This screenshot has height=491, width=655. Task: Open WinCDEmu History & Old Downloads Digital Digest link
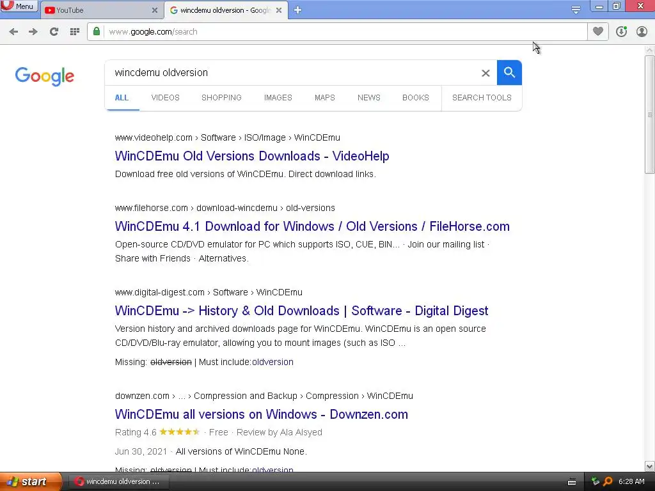coord(301,311)
